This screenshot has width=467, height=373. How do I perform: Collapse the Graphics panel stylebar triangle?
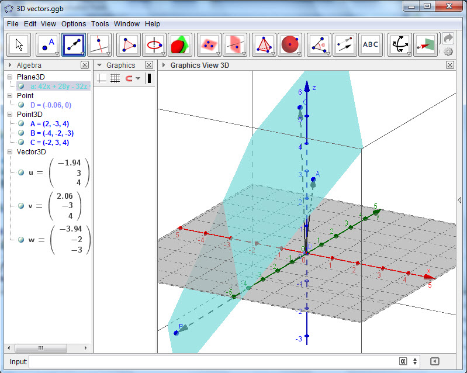[x=99, y=65]
